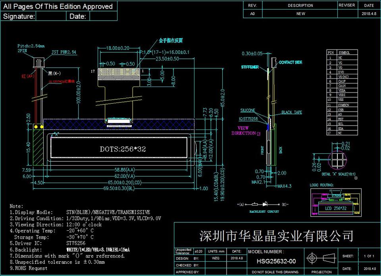Screen dimensions: 381x276
Task: Click the "BACKLIGHT CIRCUIT" caption
Action: click(264, 212)
